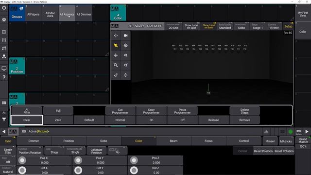Open the Function Position/Rotation dropdown
The width and height of the screenshot is (311, 175).
[x=30, y=151]
